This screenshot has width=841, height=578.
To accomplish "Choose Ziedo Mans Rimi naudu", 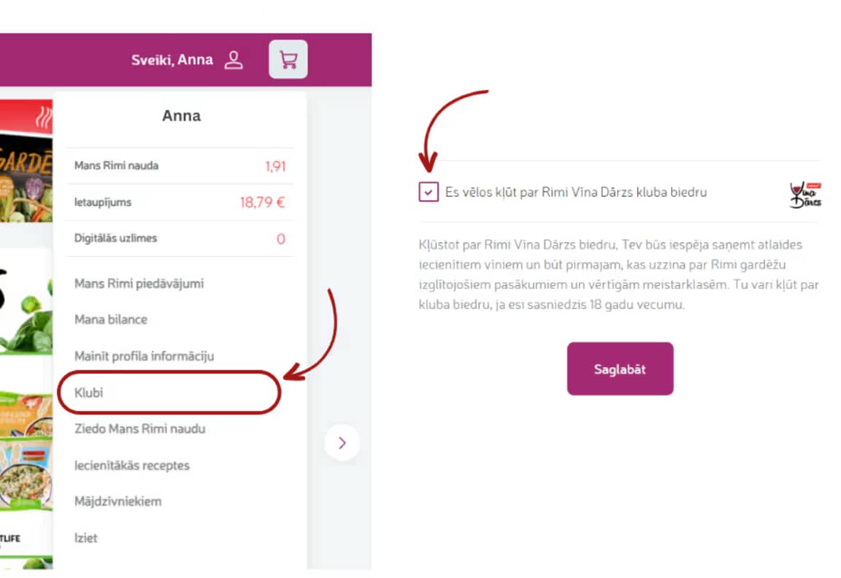I will pos(139,428).
